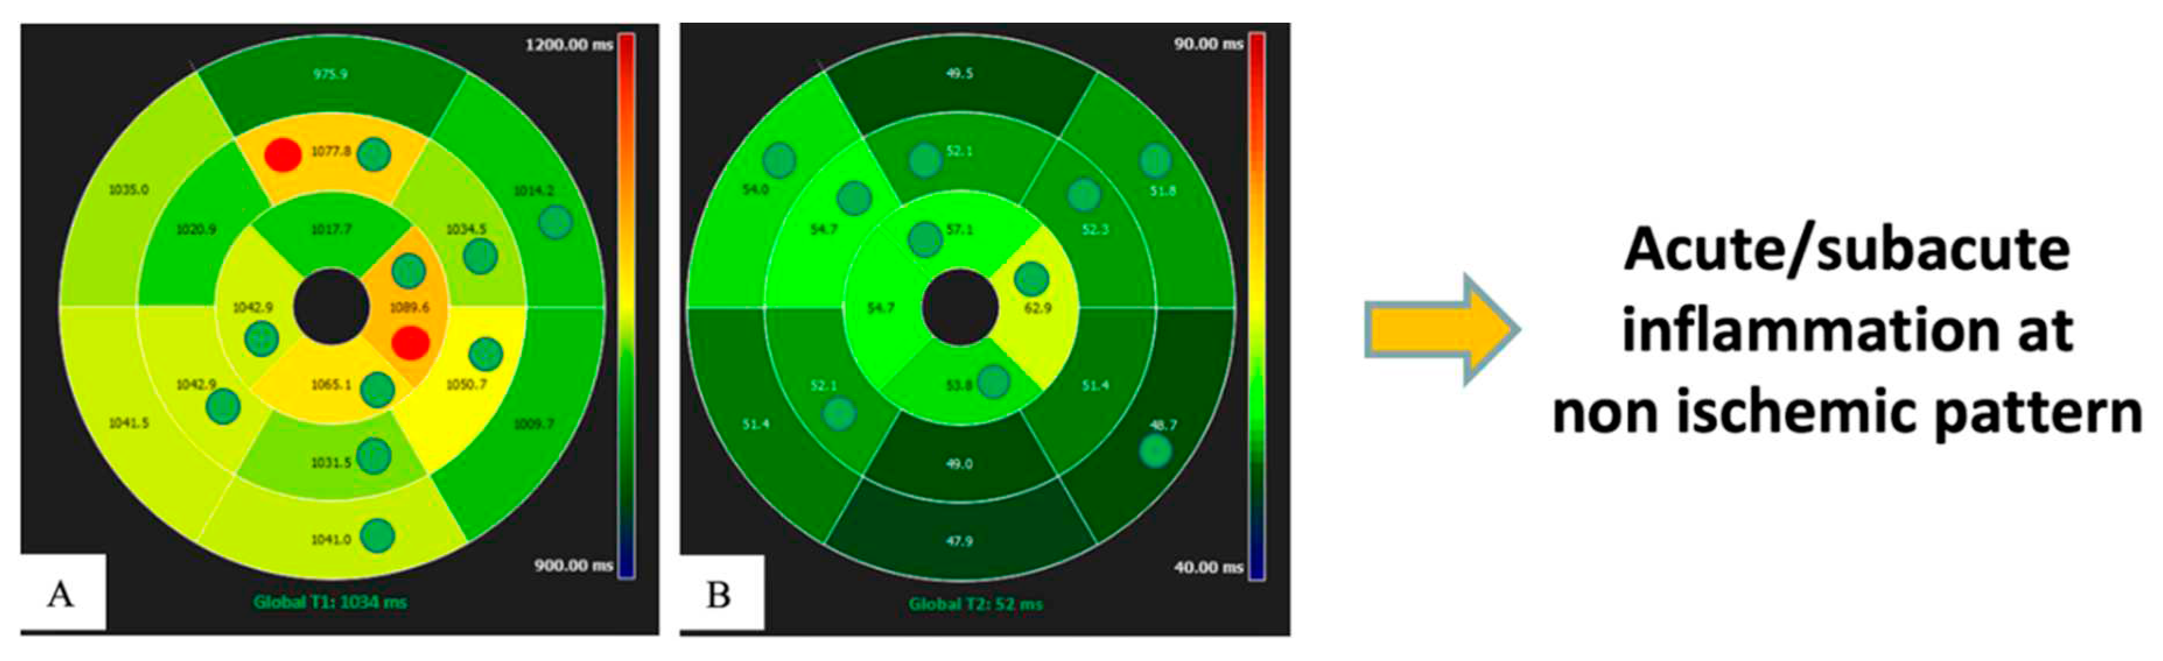Select the green marker below the 48.7 value

pos(1156,451)
